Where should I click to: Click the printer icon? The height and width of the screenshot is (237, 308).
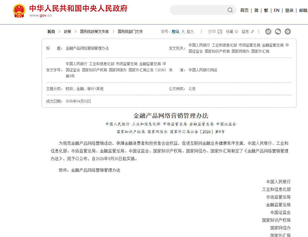coord(220,32)
